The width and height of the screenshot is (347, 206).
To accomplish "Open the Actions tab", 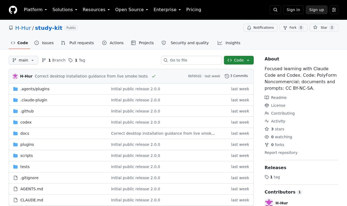I will pos(113,43).
